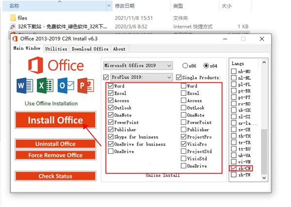Open the 名称 column header dropdown arrow in Explorer
The width and height of the screenshot is (291, 207).
[109, 6]
